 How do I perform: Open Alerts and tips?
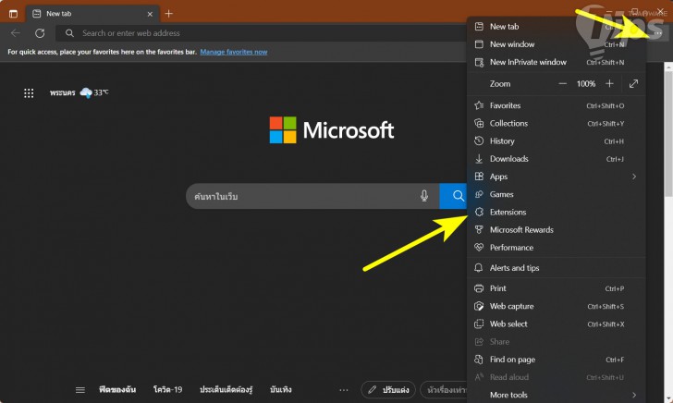(557, 268)
